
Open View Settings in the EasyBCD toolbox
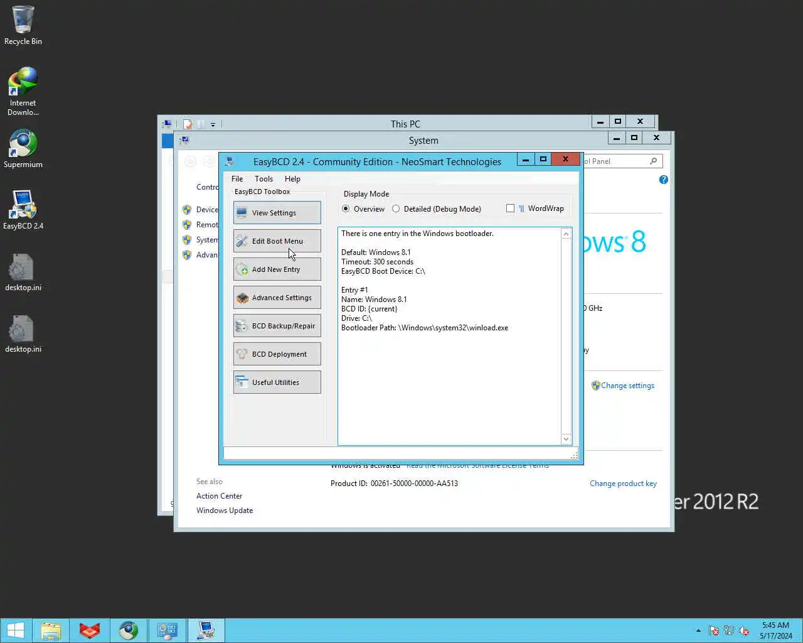pyautogui.click(x=277, y=213)
